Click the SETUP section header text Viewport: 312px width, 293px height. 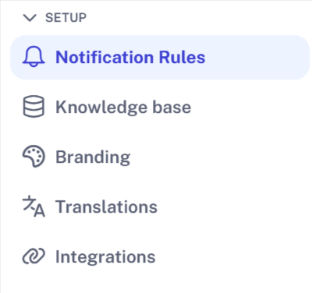click(66, 18)
